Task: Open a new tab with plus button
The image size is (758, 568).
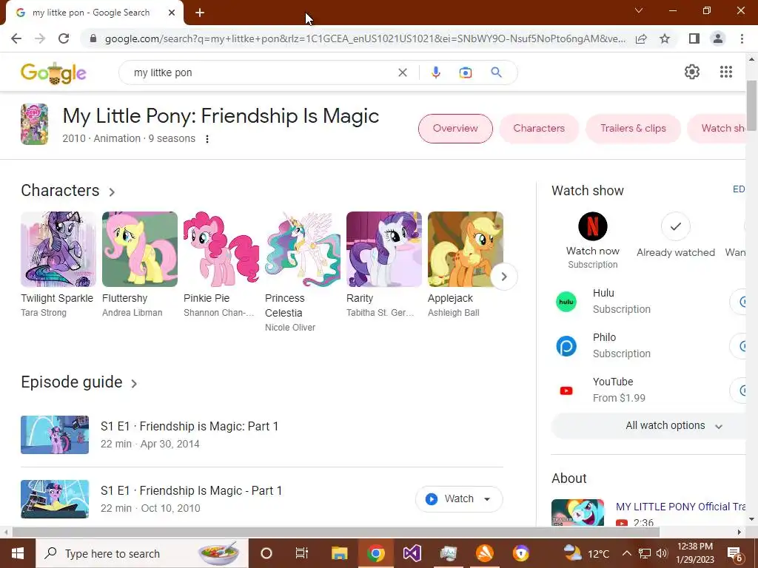Action: [200, 13]
